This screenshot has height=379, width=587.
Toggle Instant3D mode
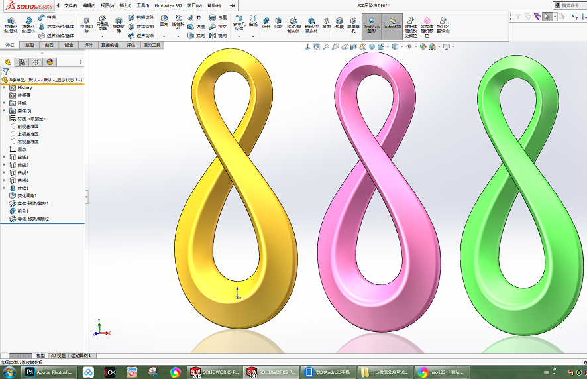[x=392, y=27]
